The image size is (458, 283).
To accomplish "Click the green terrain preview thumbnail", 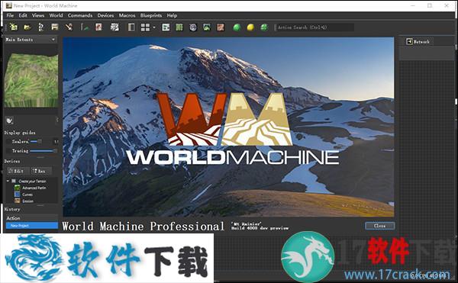I will (31, 80).
